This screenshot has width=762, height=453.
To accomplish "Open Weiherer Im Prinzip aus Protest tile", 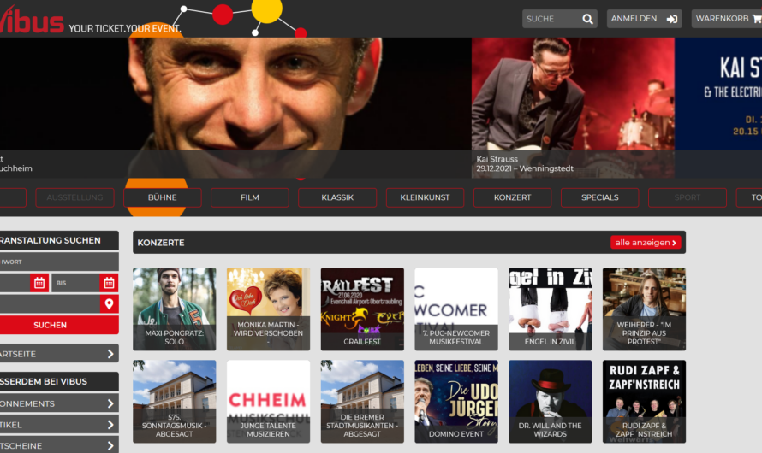I will (644, 309).
